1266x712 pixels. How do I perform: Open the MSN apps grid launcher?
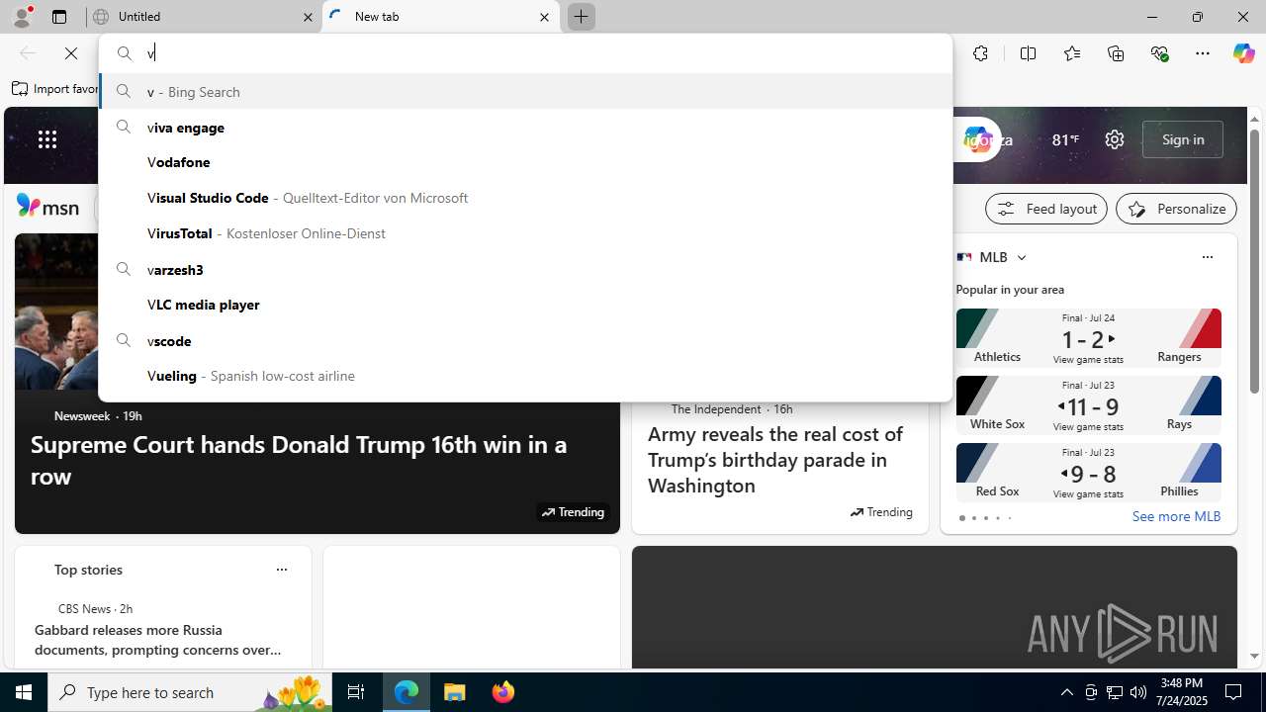[x=47, y=139]
